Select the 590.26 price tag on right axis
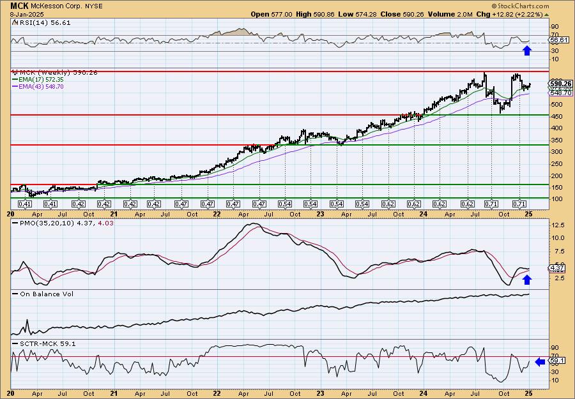The width and height of the screenshot is (575, 399). point(561,84)
